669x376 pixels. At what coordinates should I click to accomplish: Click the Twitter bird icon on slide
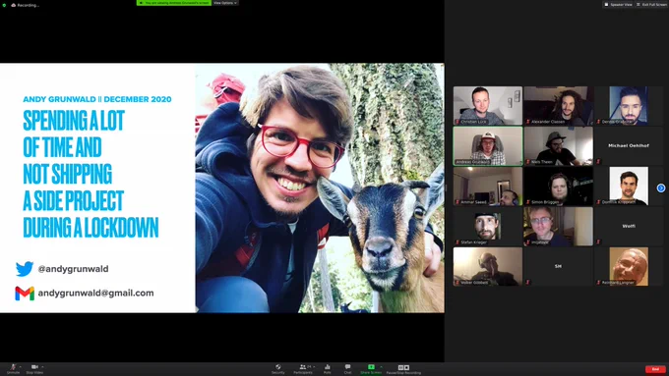click(x=25, y=269)
